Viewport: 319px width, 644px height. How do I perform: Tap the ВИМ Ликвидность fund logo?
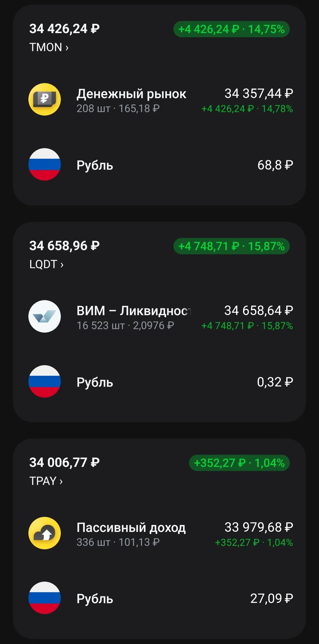click(45, 316)
